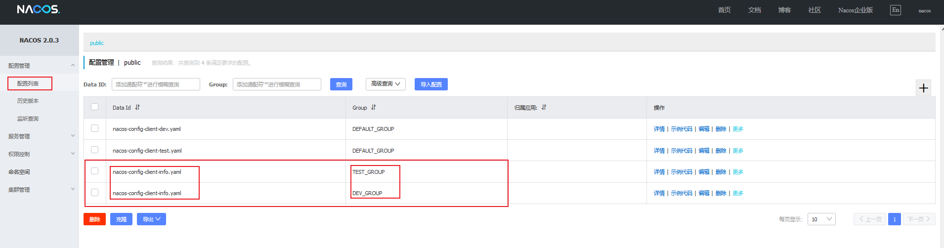Open the 高级查询 dropdown
Image resolution: width=944 pixels, height=248 pixels.
tap(386, 84)
